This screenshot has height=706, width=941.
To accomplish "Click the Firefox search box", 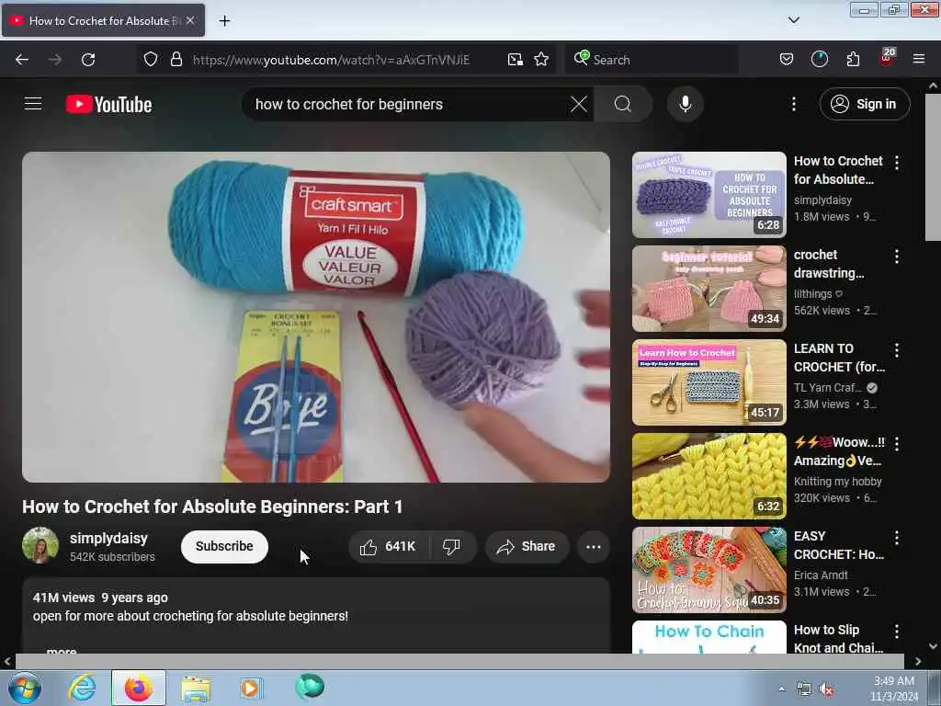I will 652,60.
